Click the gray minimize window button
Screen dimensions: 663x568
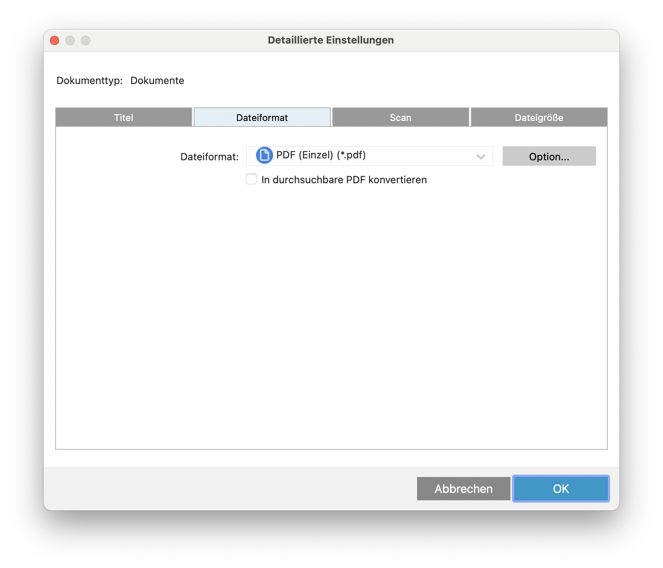click(70, 40)
